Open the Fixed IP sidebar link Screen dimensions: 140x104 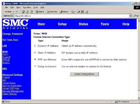click(6, 57)
